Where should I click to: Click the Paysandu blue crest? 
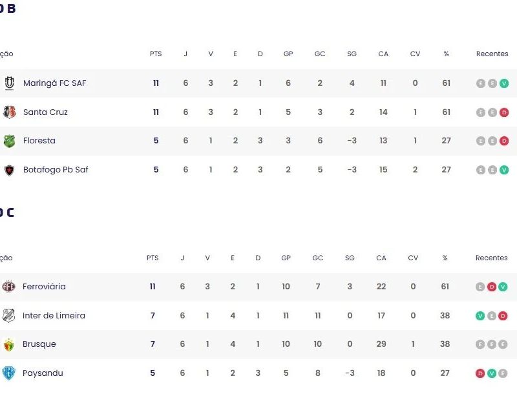[8, 373]
